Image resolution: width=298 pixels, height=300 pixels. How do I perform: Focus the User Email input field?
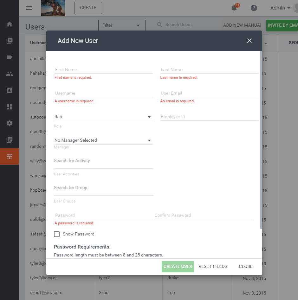[209, 93]
